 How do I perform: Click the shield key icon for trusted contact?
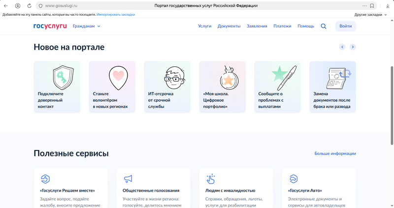tap(63, 78)
